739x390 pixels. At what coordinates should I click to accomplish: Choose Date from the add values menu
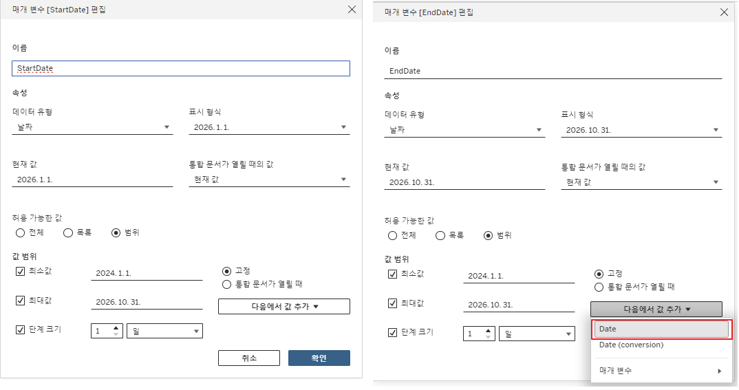[x=661, y=329]
